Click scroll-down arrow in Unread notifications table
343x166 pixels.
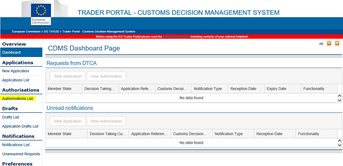(339, 145)
